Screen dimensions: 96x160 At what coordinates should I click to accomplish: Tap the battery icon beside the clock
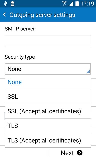pos(77,4)
